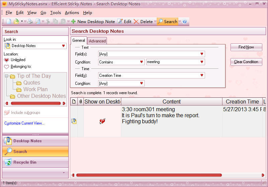Open Desktop Notes navigation pane
Image resolution: width=268 pixels, height=187 pixels.
pyautogui.click(x=36, y=141)
